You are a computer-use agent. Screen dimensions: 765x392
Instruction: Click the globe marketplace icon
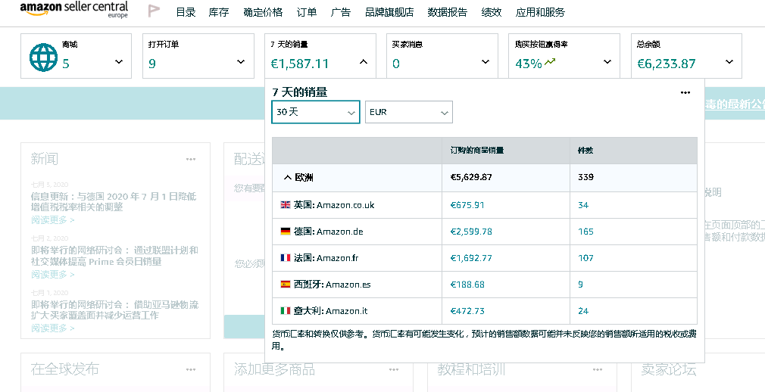[x=43, y=58]
